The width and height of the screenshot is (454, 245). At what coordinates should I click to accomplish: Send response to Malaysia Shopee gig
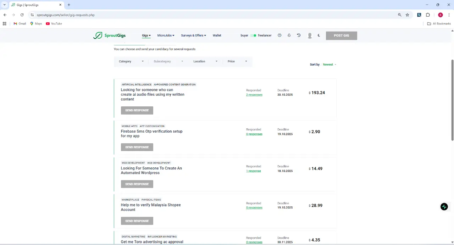pyautogui.click(x=137, y=221)
